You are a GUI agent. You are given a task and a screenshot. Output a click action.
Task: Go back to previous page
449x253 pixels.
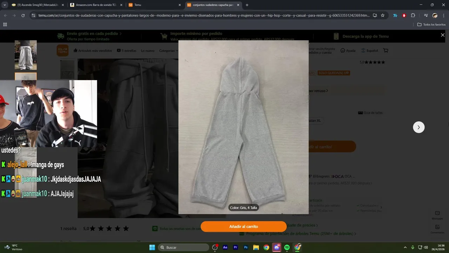(x=5, y=15)
